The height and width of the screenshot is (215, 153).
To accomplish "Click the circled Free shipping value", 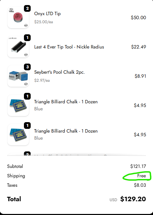I will tap(142, 176).
